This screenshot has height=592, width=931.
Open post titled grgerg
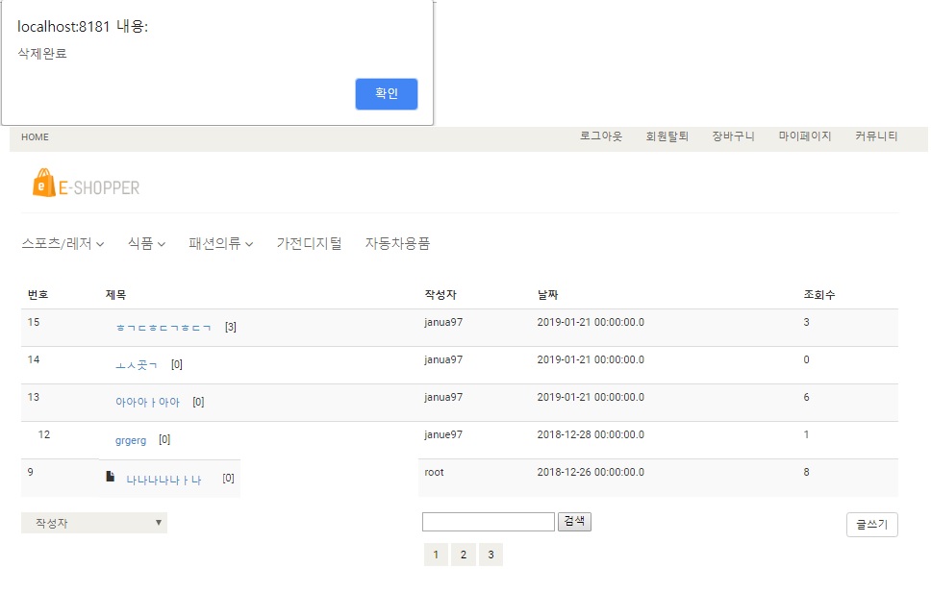click(x=131, y=440)
